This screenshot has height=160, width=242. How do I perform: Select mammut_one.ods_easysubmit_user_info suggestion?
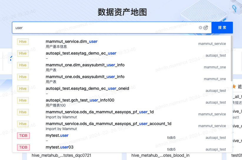coord(122,79)
